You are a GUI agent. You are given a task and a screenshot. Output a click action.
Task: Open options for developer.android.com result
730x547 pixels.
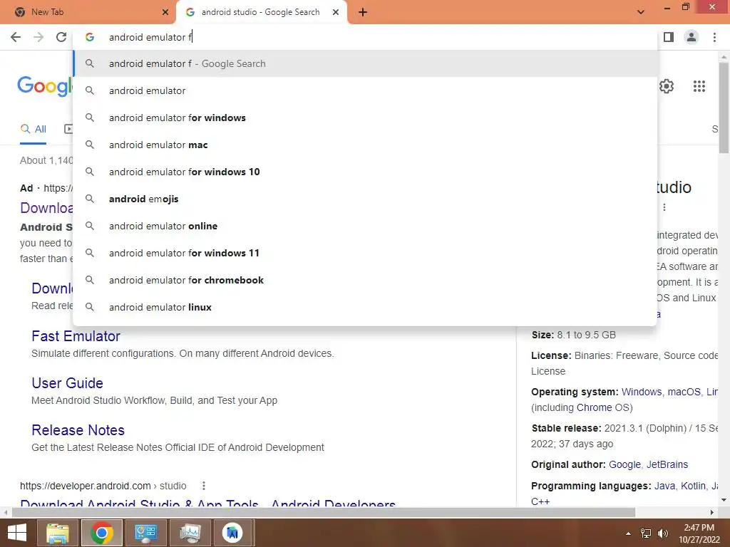pos(203,486)
